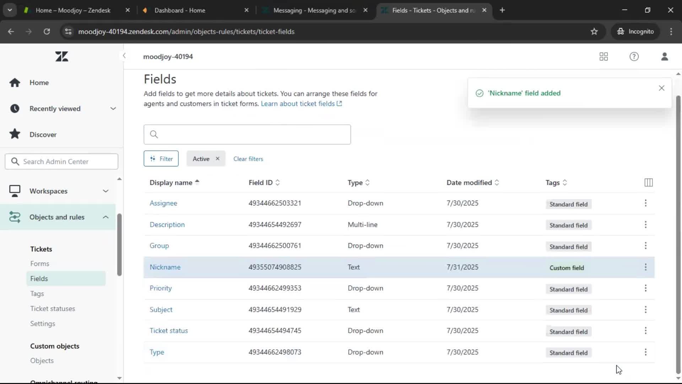This screenshot has width=682, height=384.
Task: Open Learn about ticket fields link
Action: coord(301,103)
